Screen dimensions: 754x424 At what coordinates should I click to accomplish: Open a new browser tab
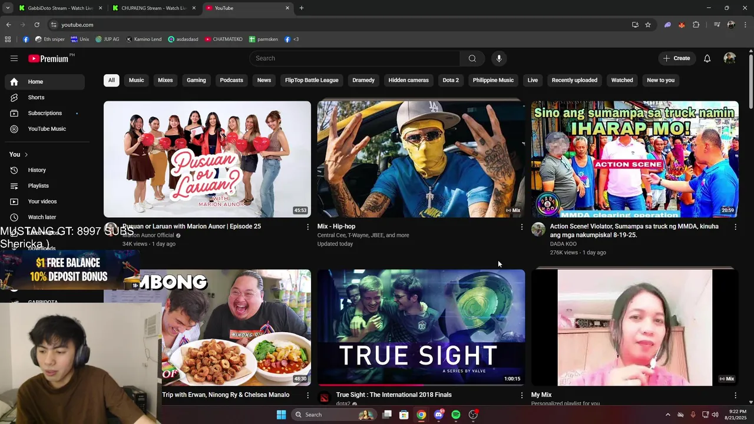point(302,8)
